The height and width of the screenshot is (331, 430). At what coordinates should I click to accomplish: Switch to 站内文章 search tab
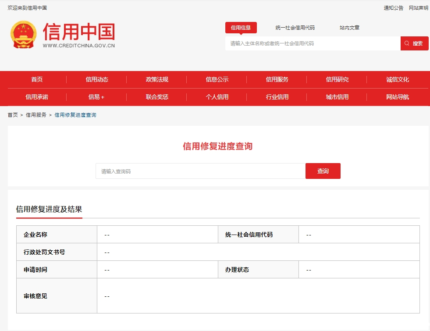point(349,28)
